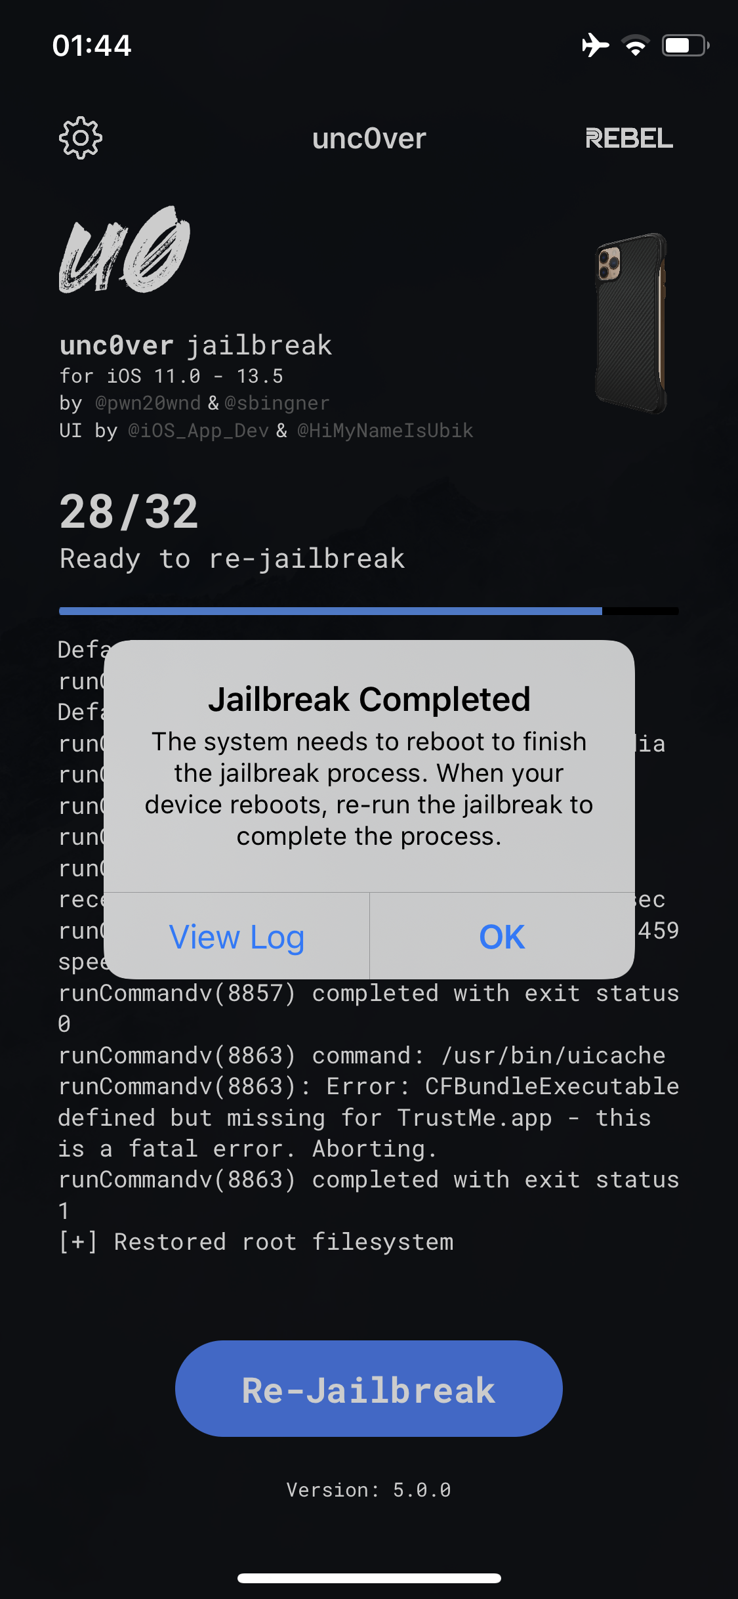Open the @pwn20wnd credit link
The width and height of the screenshot is (738, 1599).
148,403
